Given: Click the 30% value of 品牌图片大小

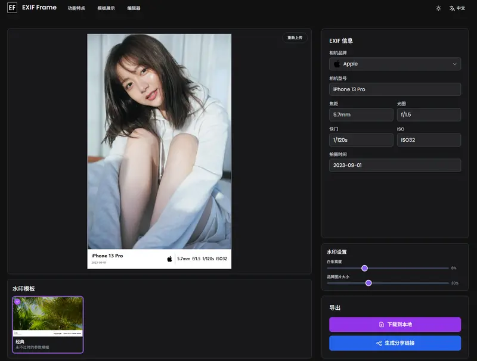Looking at the screenshot, I should pyautogui.click(x=454, y=283).
